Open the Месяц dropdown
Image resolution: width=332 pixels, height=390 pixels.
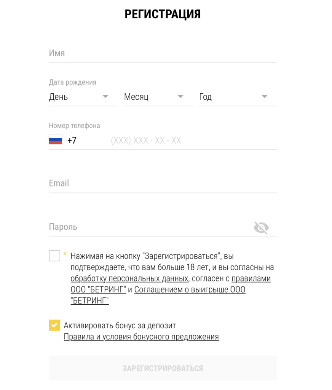(152, 97)
